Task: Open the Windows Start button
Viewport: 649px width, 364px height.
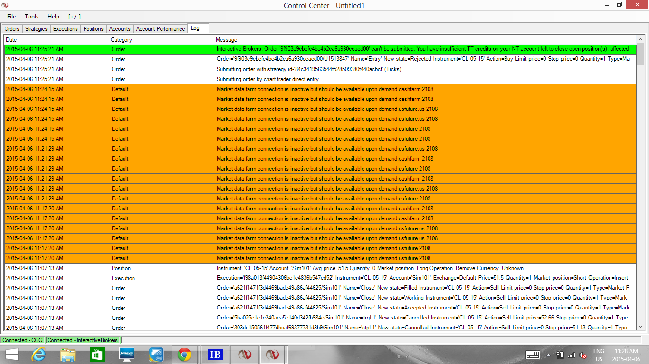Action: 12,355
